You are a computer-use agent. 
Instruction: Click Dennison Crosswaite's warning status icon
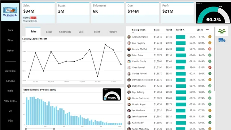210,79
